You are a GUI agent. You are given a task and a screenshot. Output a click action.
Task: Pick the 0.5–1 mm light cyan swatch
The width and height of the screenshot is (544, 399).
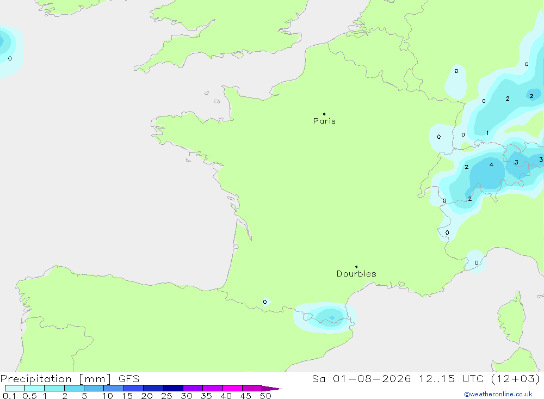35,388
